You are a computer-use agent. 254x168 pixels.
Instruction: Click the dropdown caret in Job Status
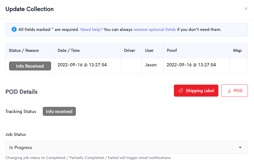[240, 148]
